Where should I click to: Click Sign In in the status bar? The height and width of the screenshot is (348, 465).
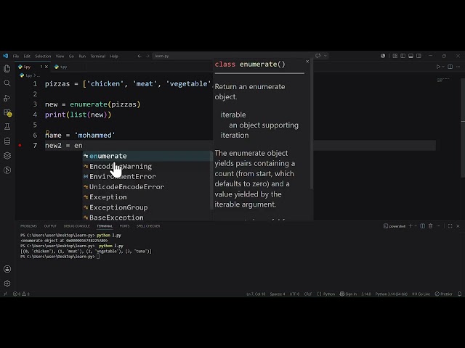click(348, 294)
